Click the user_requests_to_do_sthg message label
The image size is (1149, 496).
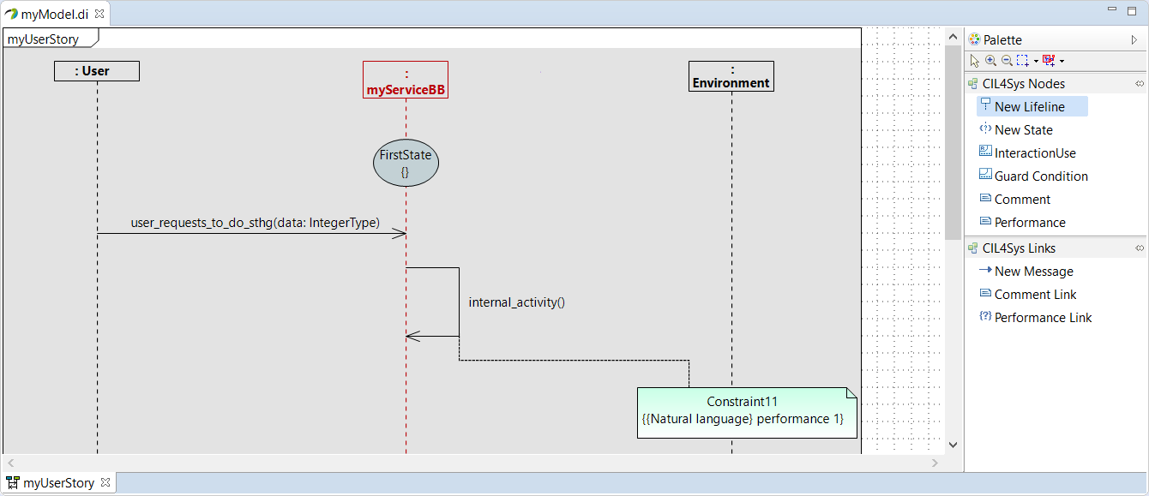coord(256,223)
